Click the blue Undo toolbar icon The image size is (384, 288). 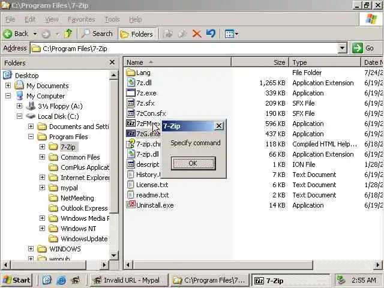click(211, 34)
